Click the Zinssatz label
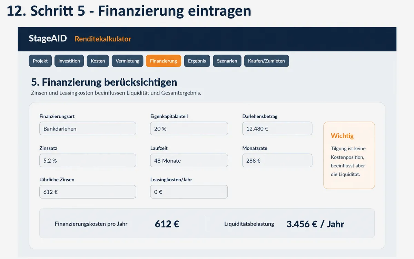Screen dimensions: 414x259 pos(48,148)
